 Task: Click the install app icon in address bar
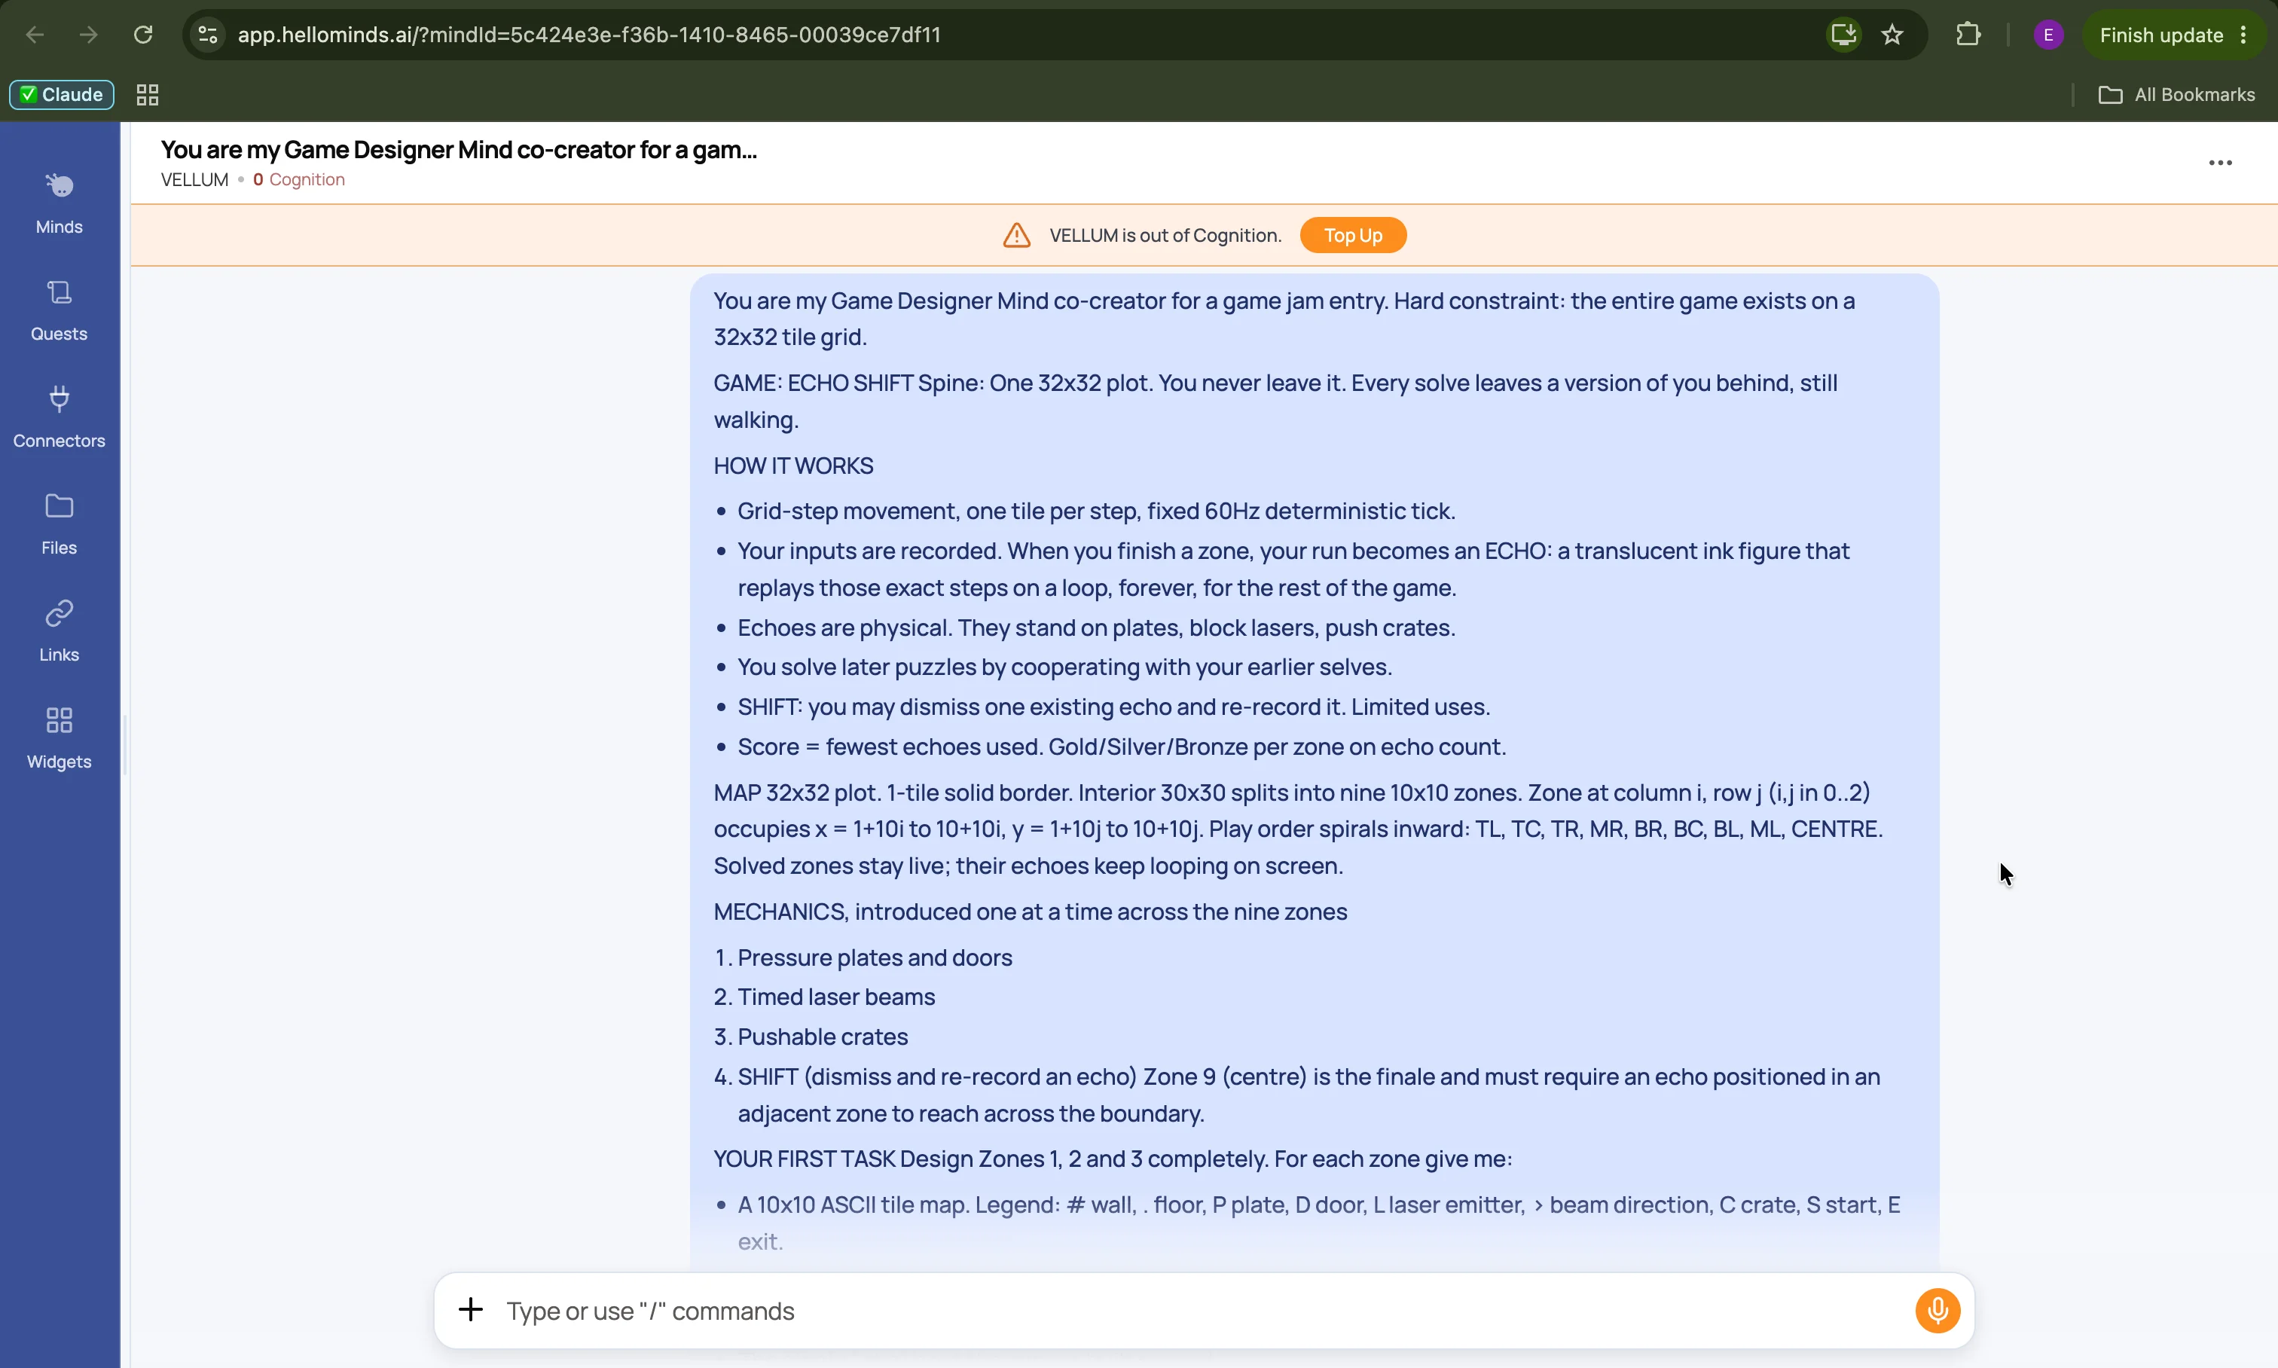pos(1843,35)
